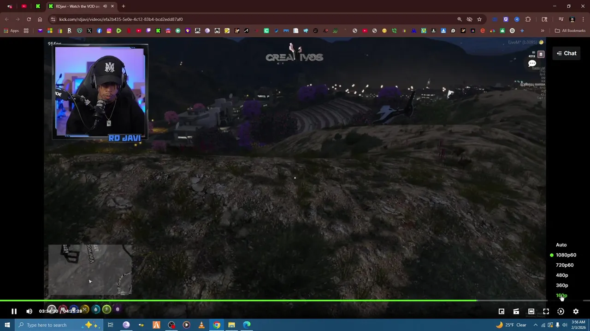This screenshot has width=590, height=331.
Task: Open the Extensions puzzle menu
Action: (x=528, y=19)
